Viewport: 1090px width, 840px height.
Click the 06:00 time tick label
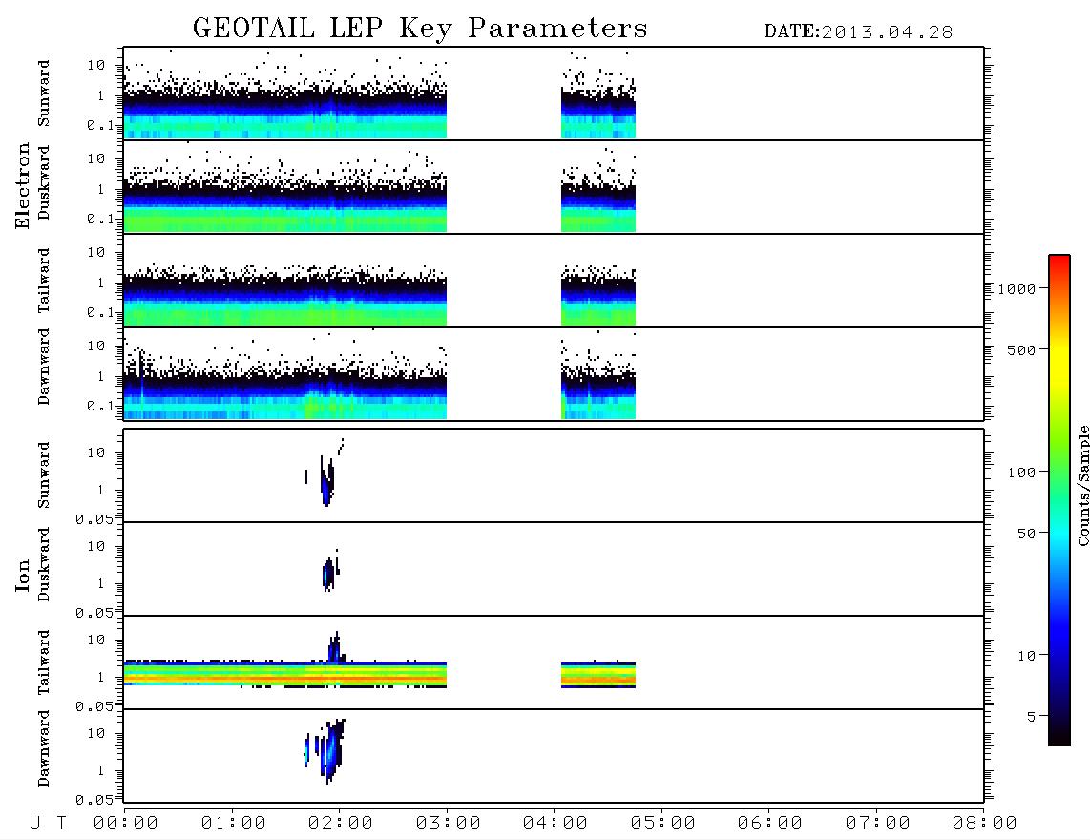[x=770, y=824]
